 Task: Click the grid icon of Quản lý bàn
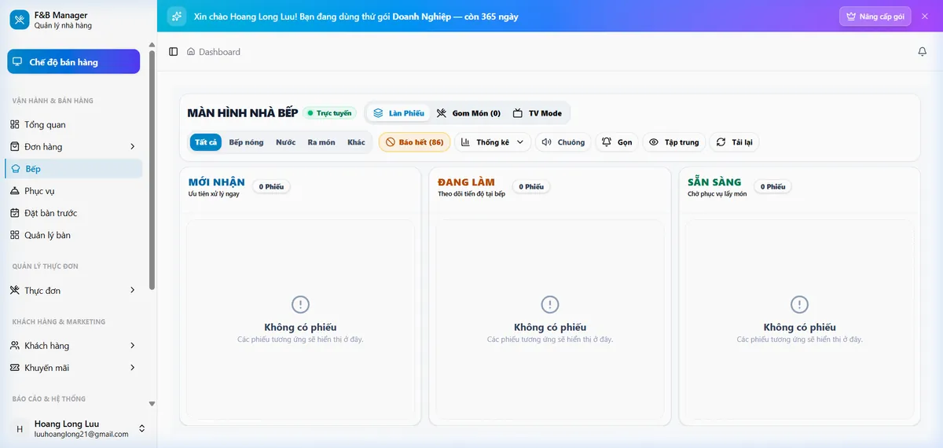15,235
